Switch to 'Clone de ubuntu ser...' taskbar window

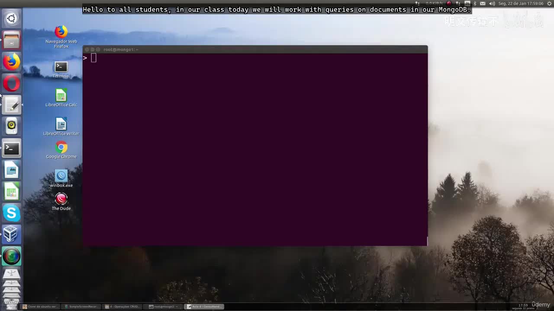coord(40,307)
